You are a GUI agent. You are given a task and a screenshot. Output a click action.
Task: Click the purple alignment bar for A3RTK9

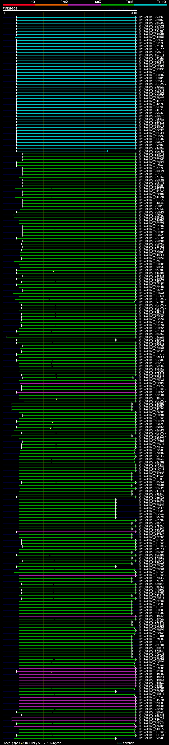[x=78, y=383]
